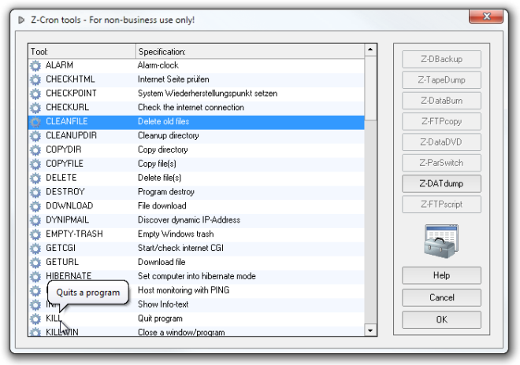This screenshot has height=365, width=520.
Task: Click the gear icon beside GETURL
Action: click(35, 263)
